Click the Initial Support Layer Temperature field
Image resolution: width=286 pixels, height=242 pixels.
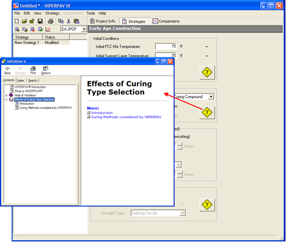click(x=166, y=55)
